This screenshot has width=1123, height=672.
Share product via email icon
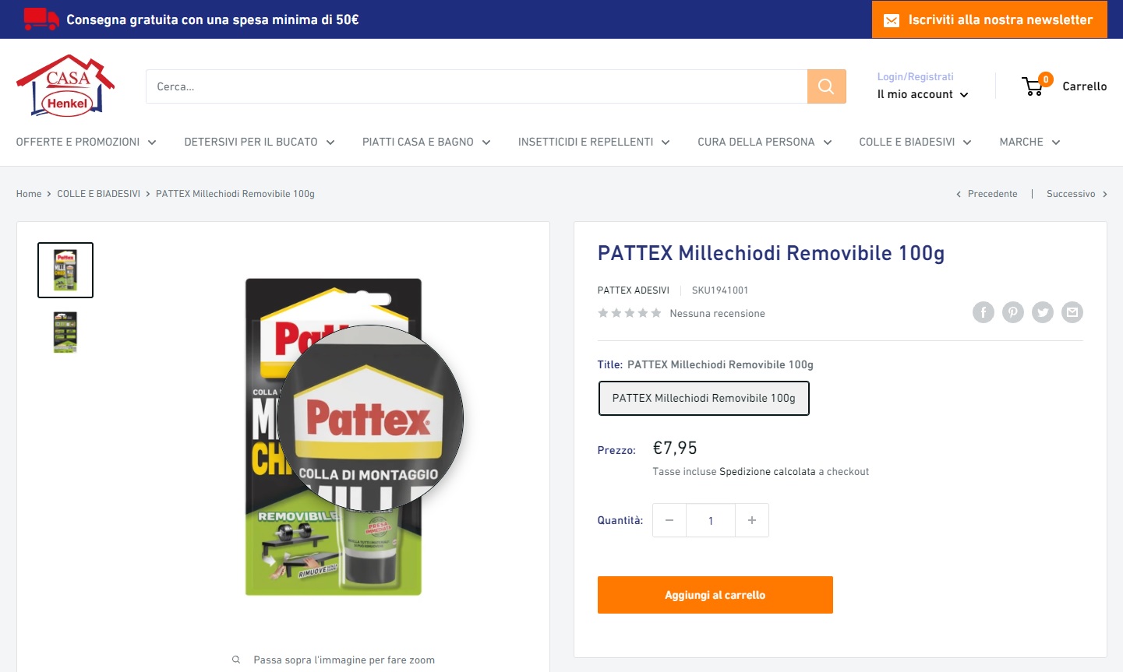[1072, 312]
